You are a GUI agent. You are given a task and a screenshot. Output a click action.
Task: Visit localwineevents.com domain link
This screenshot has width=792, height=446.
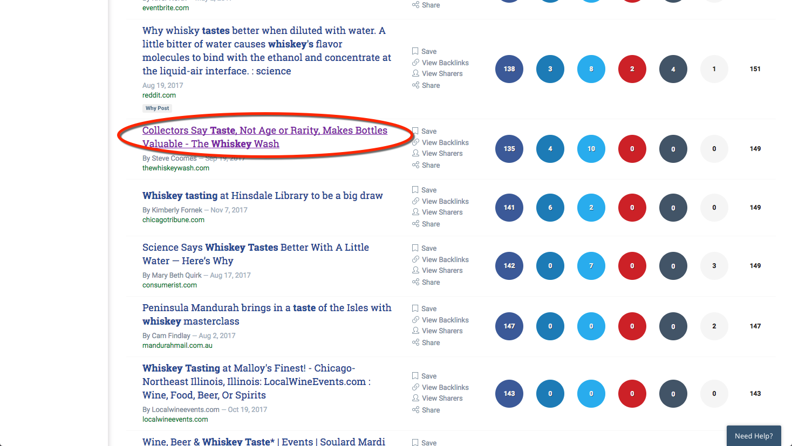pyautogui.click(x=175, y=419)
